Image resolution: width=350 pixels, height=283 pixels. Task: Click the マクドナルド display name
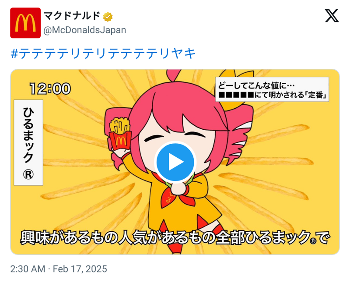[x=72, y=16]
